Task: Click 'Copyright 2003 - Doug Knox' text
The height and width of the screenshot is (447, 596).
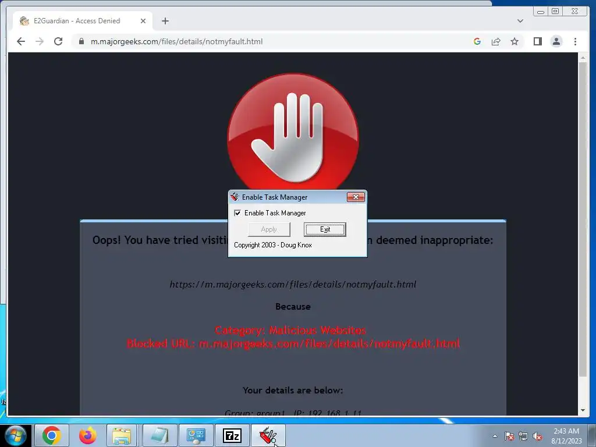Action: (x=273, y=245)
